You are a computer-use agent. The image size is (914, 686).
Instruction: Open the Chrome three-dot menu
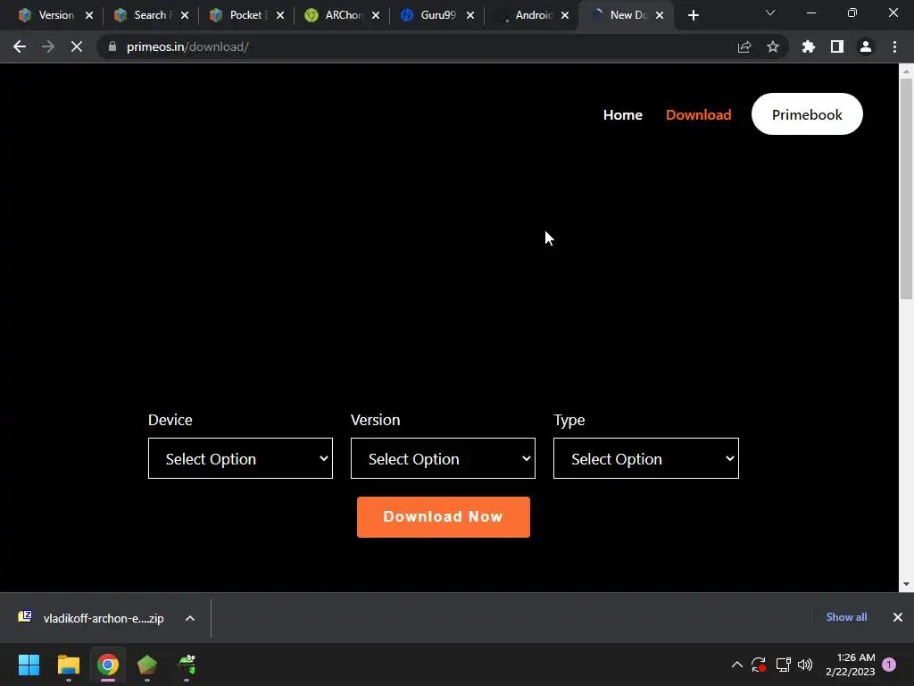(894, 46)
